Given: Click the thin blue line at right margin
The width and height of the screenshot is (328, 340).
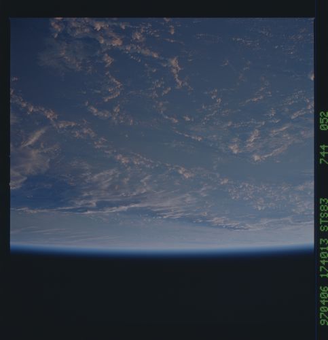Looking at the screenshot, I should pyautogui.click(x=316, y=170).
